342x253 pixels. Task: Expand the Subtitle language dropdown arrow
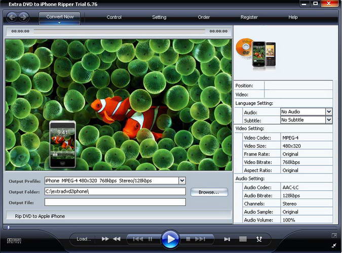(329, 120)
